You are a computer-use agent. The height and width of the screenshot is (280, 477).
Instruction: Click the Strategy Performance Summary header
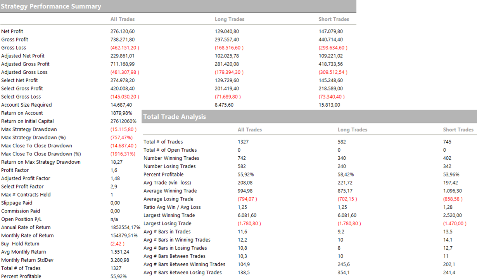(x=51, y=7)
